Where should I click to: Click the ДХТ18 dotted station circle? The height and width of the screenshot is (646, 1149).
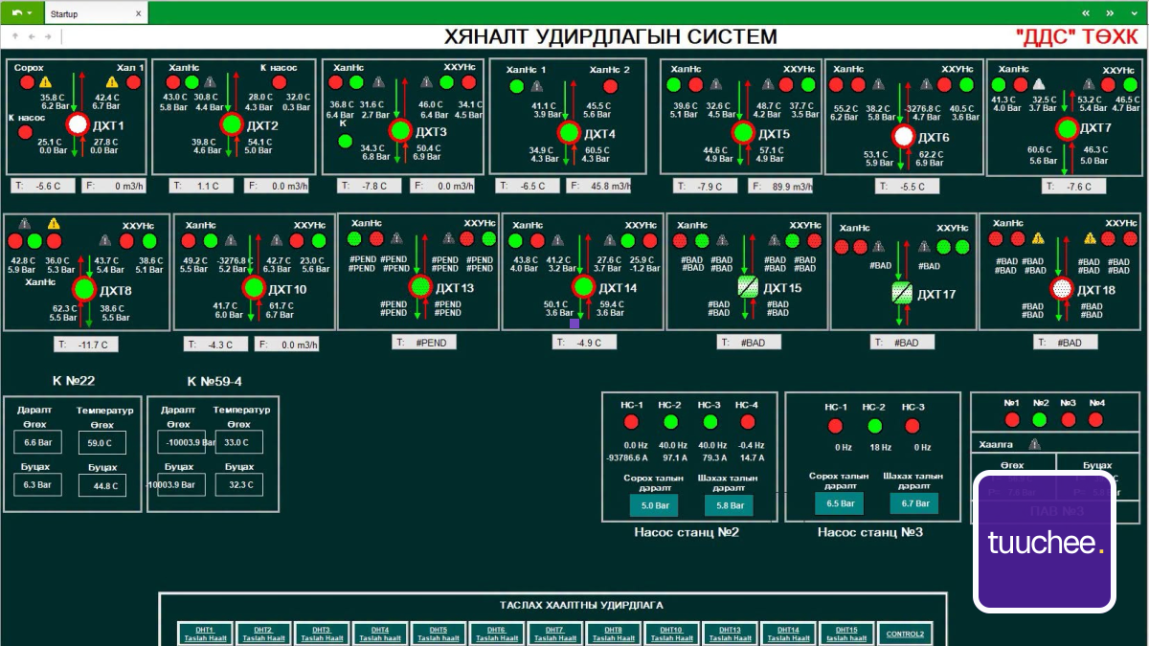(x=1061, y=288)
